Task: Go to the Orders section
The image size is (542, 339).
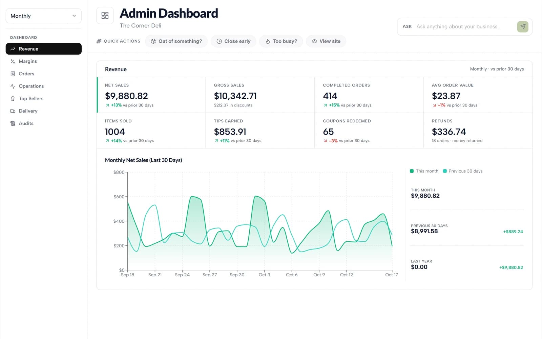Action: point(44,74)
